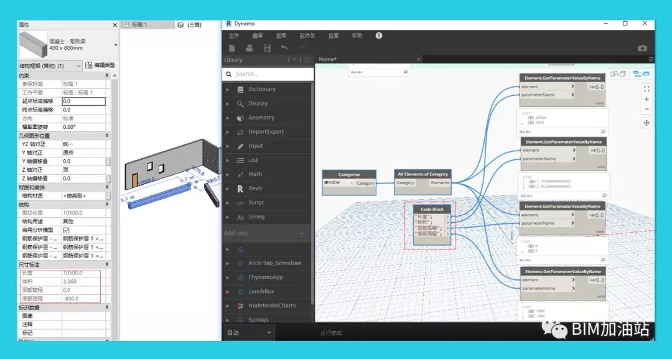Screen dimensions: 672x359
Task: Click the pan hand icon on canvas
Action: click(x=646, y=123)
